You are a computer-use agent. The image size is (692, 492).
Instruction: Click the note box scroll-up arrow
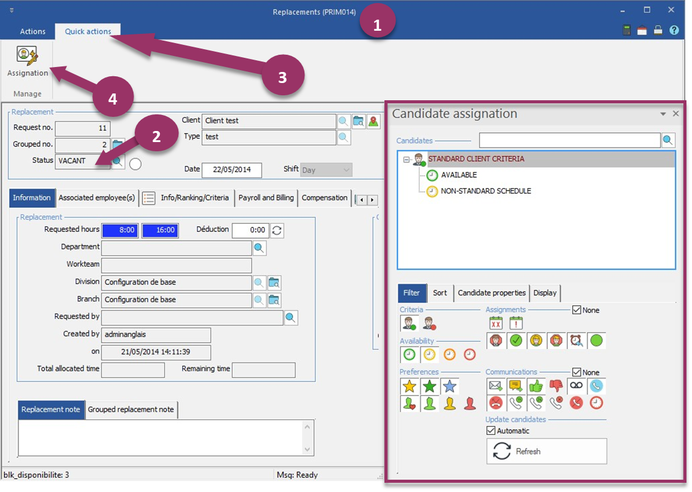pyautogui.click(x=308, y=427)
